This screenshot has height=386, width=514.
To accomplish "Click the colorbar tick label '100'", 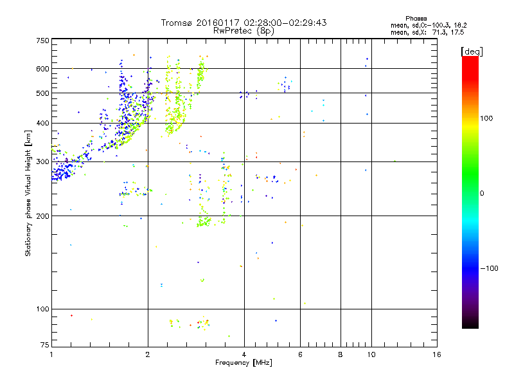I will (x=486, y=118).
